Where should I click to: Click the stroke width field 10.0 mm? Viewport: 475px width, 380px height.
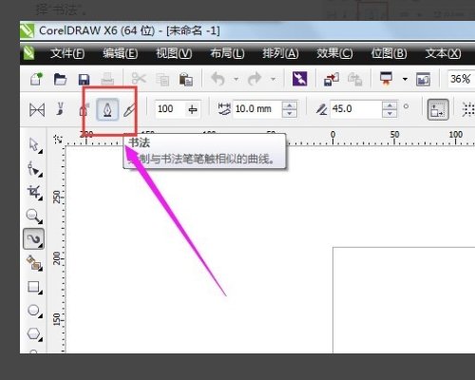click(x=256, y=109)
